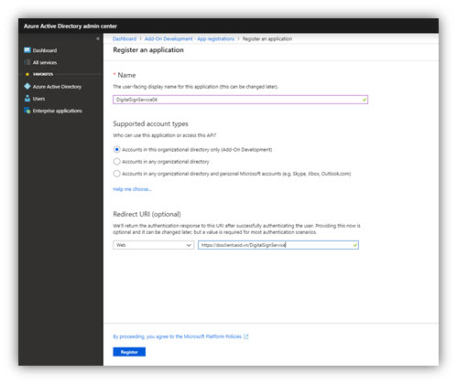Click the Dashboard icon in sidebar
Viewport: 457px width, 384px height.
(27, 50)
